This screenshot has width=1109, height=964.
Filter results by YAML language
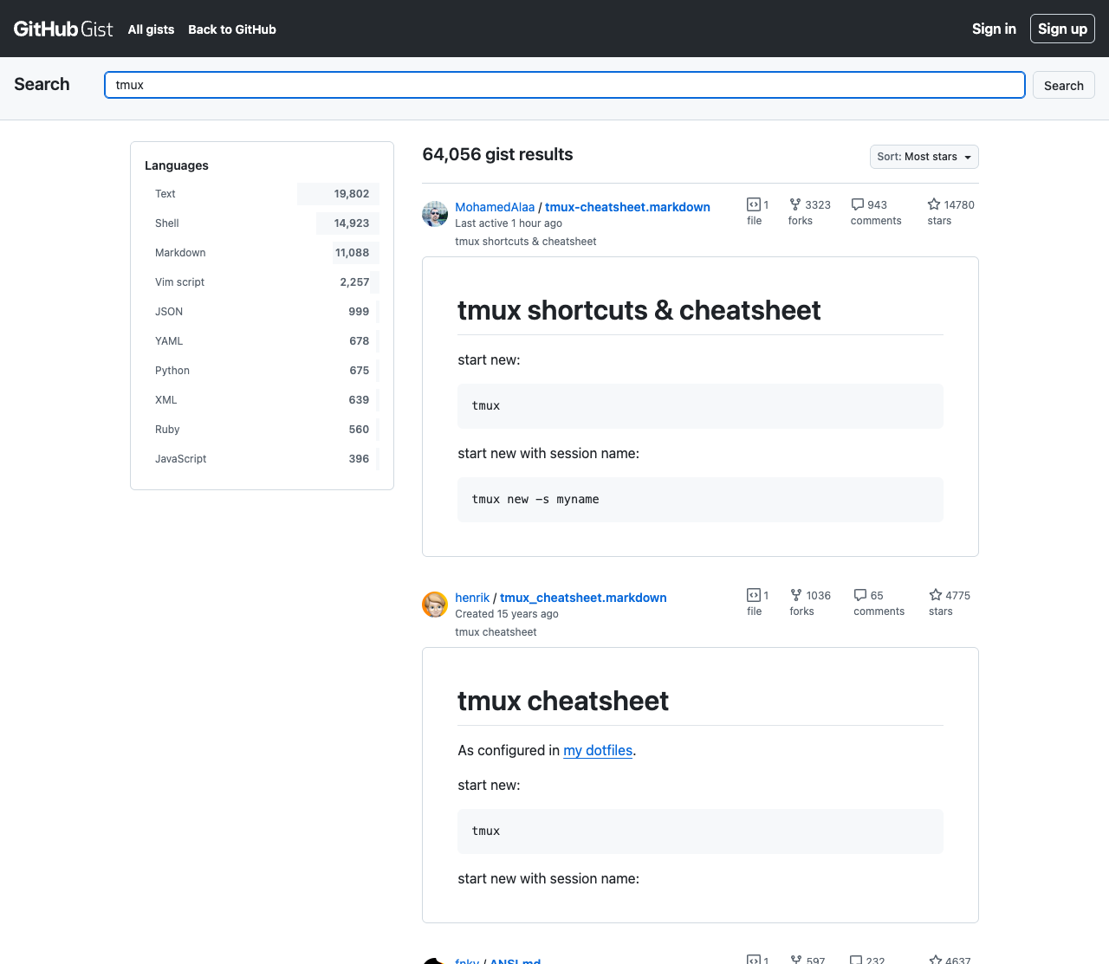tap(262, 341)
